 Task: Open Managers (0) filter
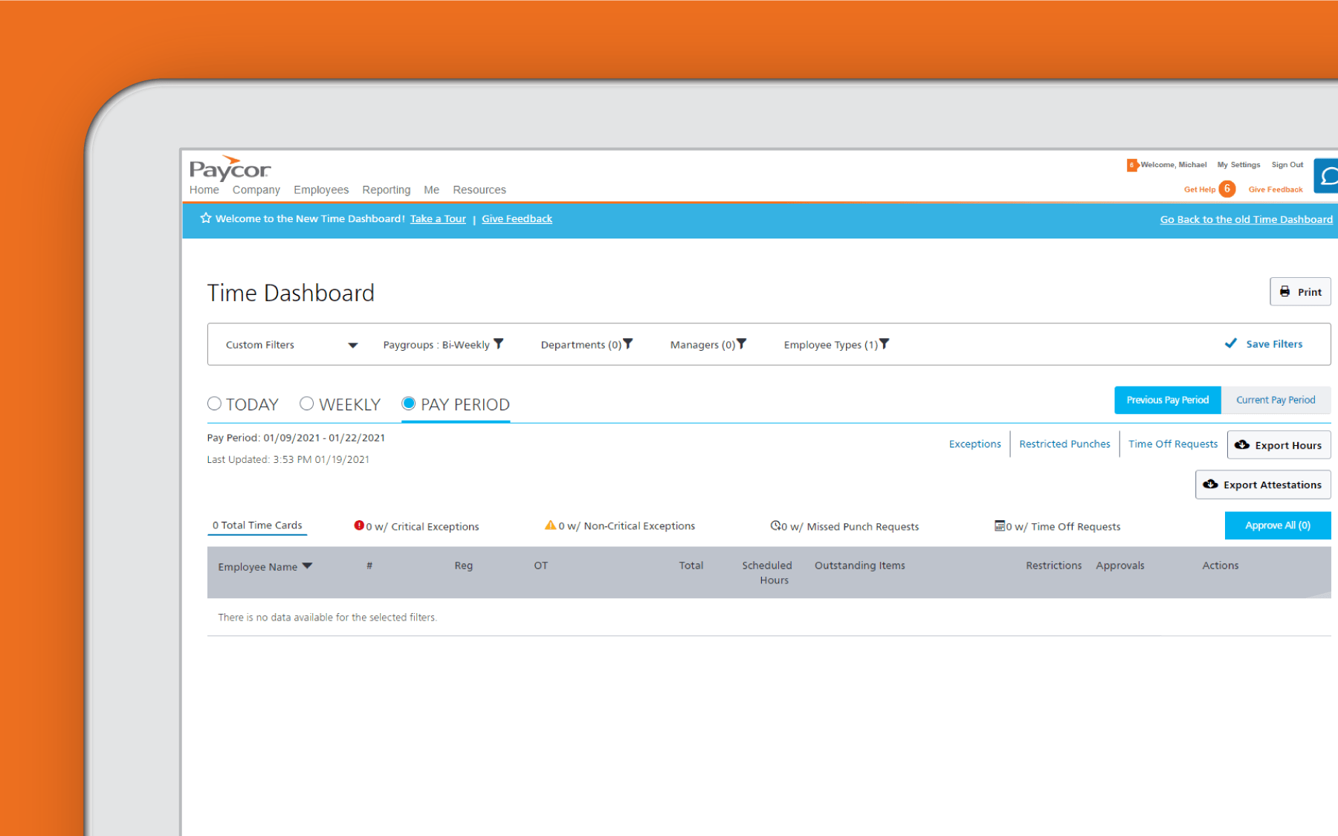(708, 345)
